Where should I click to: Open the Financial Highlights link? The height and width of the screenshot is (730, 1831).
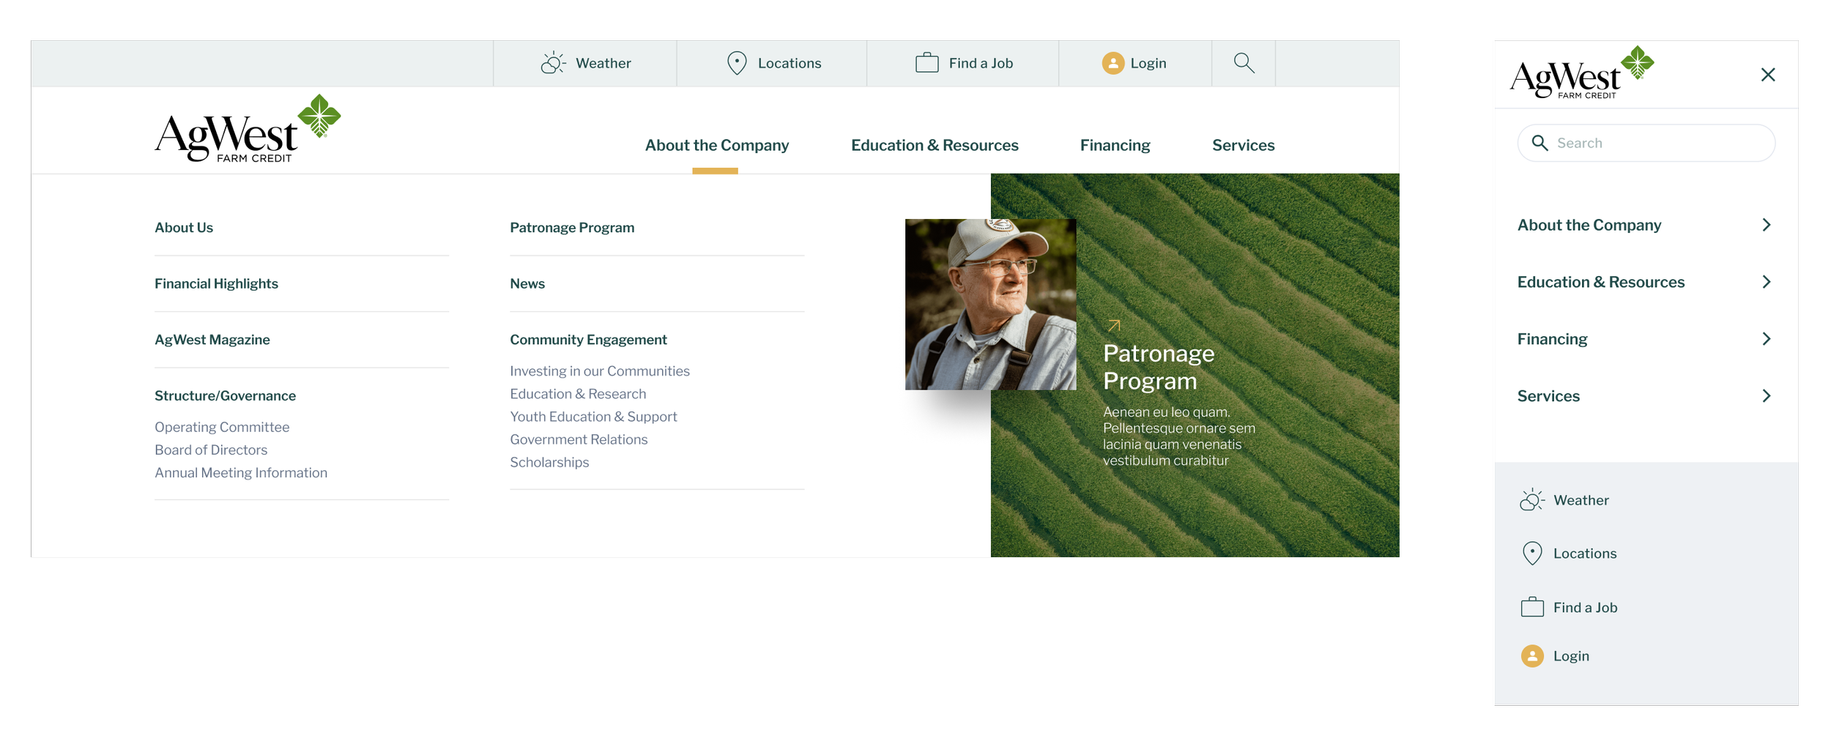[216, 284]
